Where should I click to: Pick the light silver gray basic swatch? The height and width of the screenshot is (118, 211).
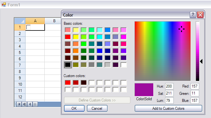pos(108,65)
